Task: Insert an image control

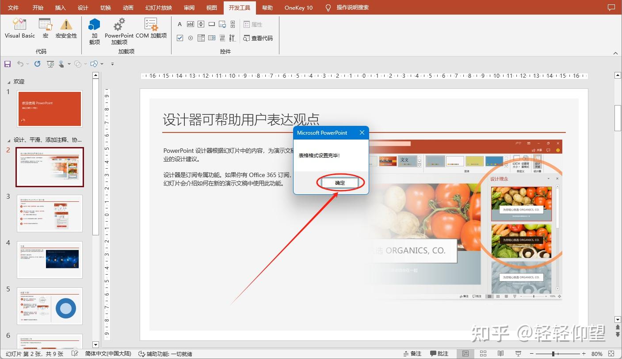Action: (x=222, y=24)
